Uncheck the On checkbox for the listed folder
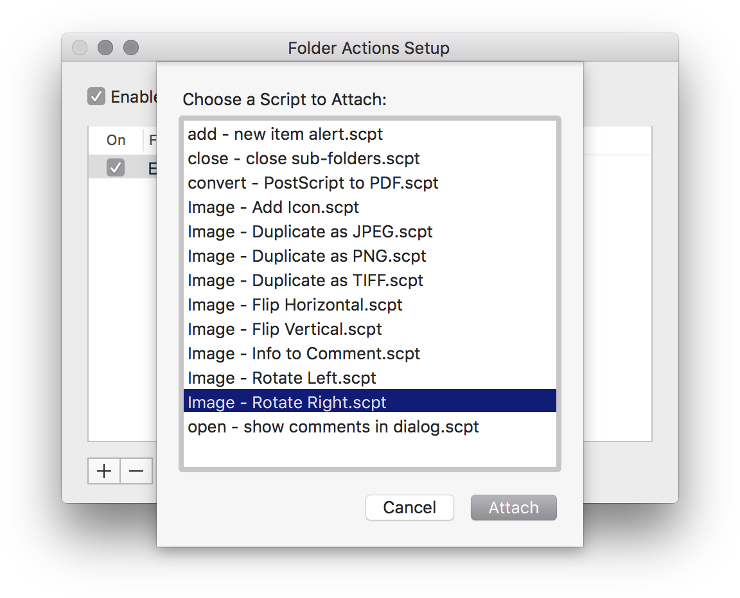 [116, 168]
